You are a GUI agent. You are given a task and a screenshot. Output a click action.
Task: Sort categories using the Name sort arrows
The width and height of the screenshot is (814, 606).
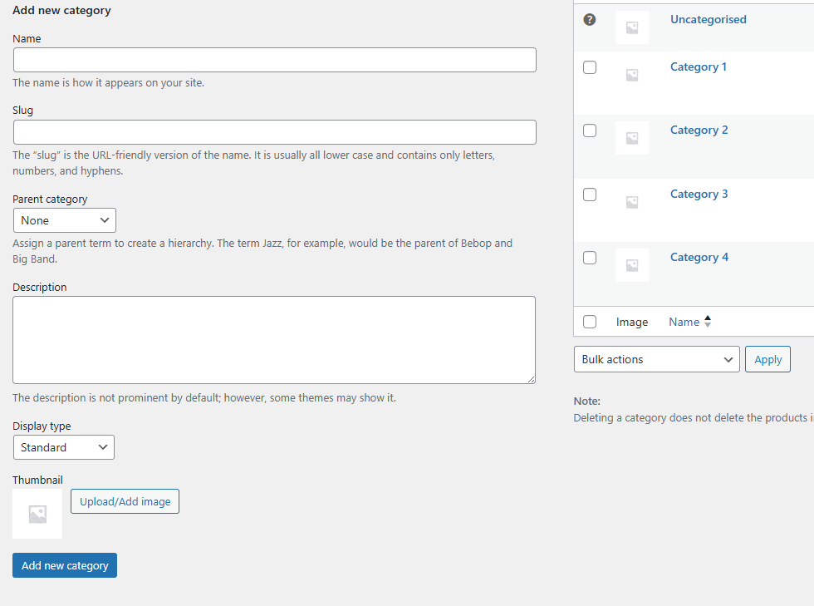click(708, 322)
